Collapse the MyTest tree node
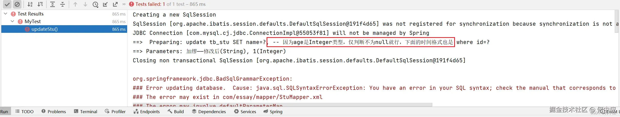Image resolution: width=620 pixels, height=117 pixels. (x=12, y=21)
